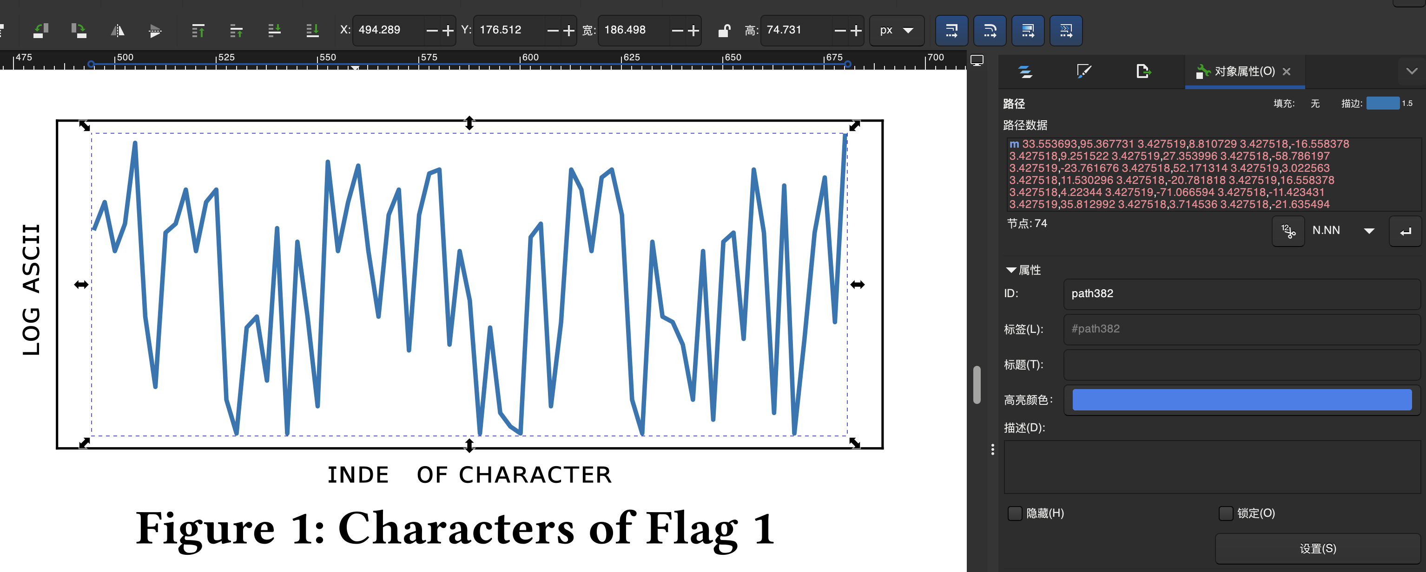Select the 'LOG ASCII' axis label

click(31, 290)
